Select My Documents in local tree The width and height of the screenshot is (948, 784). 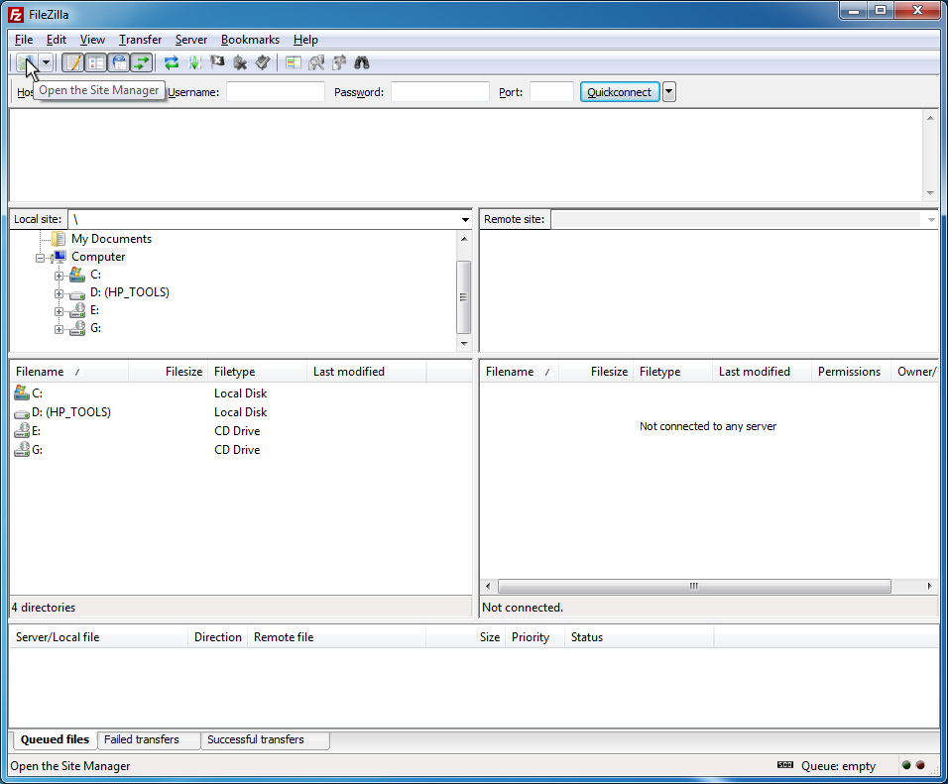pyautogui.click(x=111, y=239)
